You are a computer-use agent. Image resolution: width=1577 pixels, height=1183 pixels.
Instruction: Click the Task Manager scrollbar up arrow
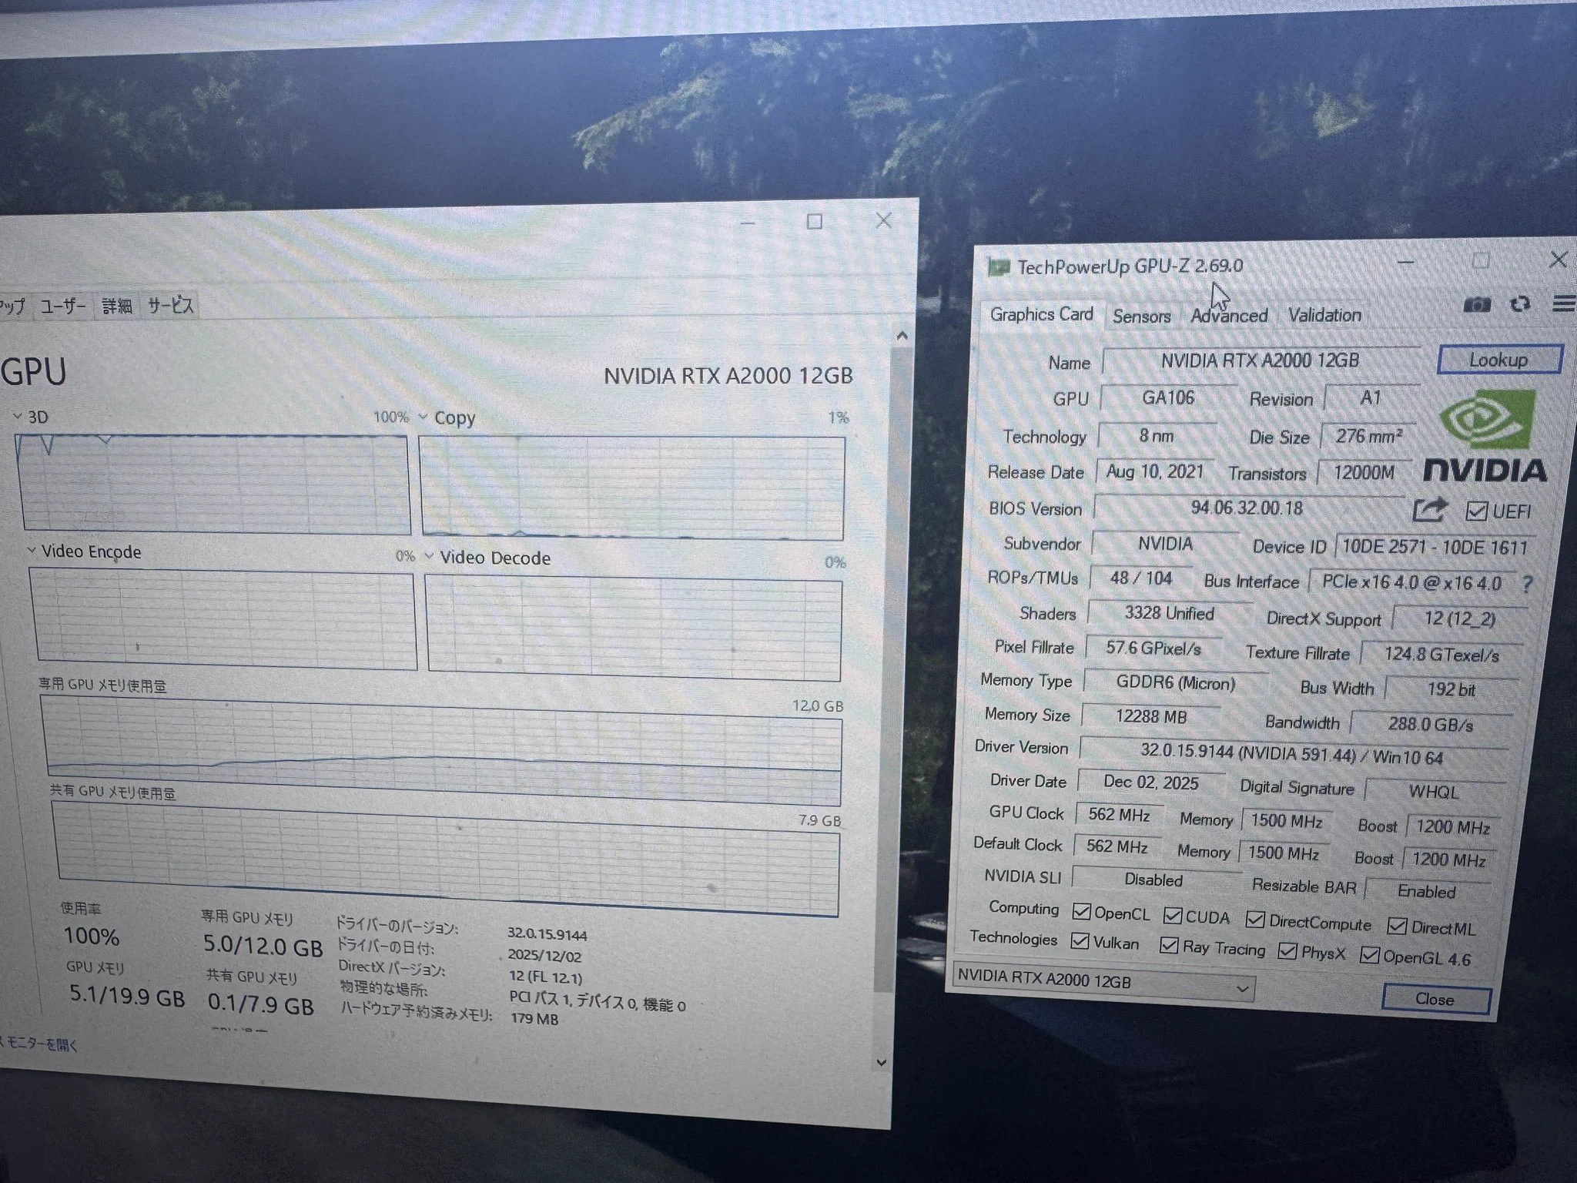(x=902, y=337)
